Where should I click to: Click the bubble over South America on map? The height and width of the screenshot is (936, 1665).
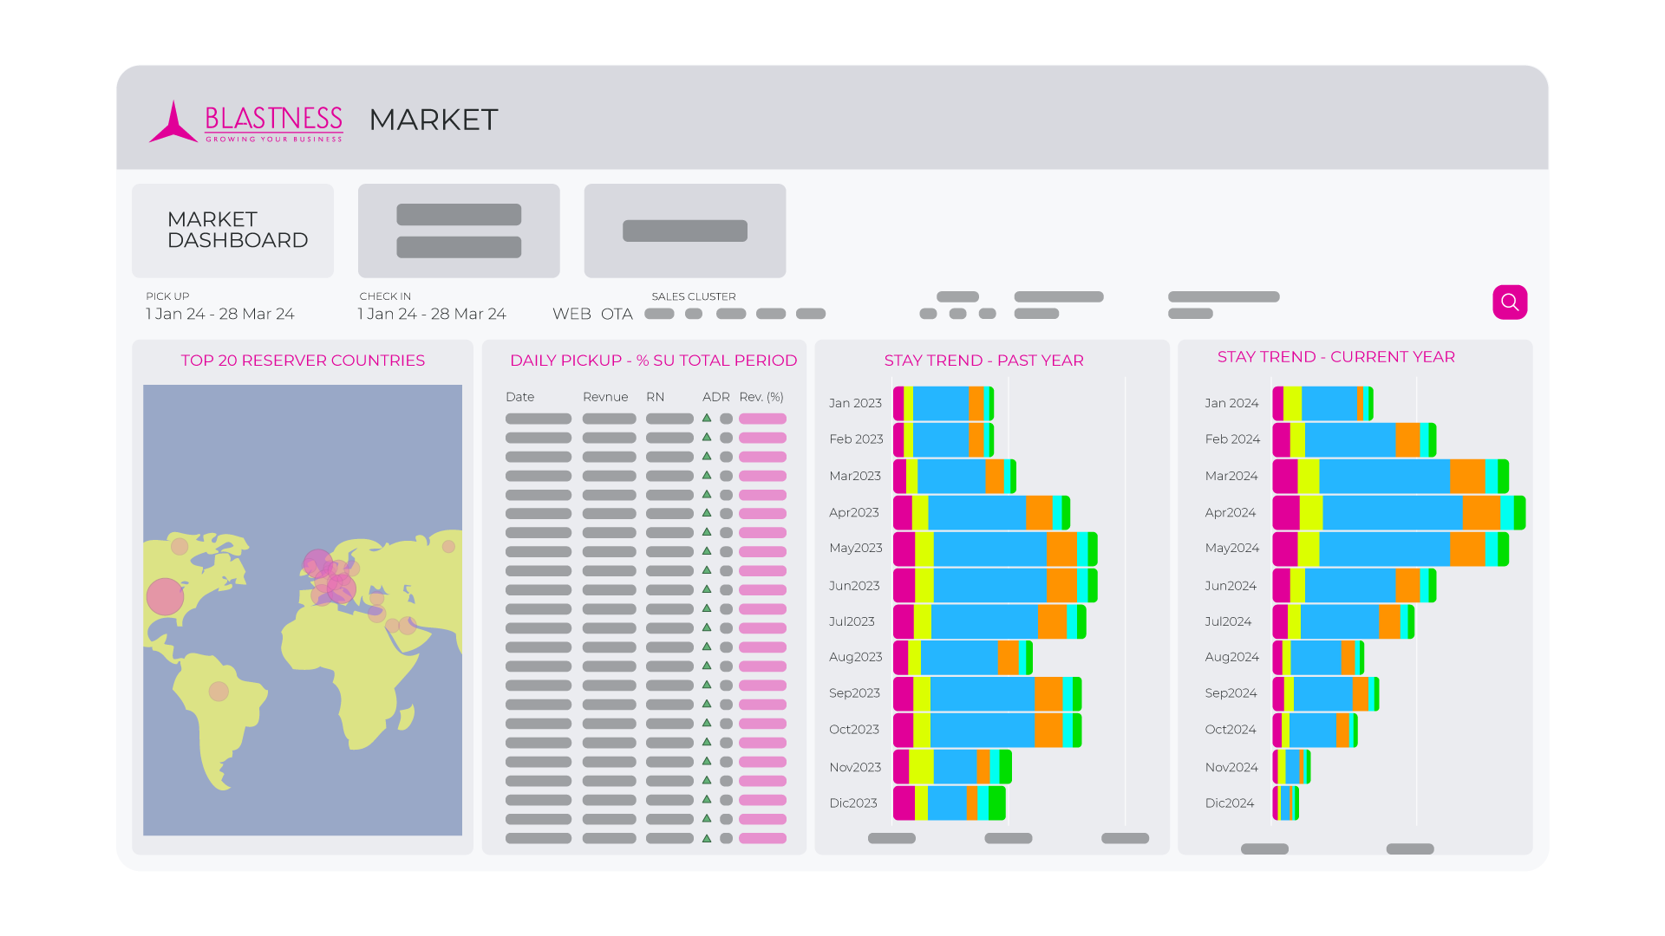click(x=219, y=691)
